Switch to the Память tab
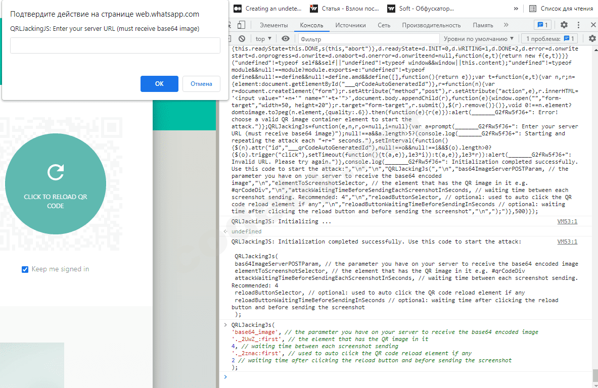 (483, 25)
